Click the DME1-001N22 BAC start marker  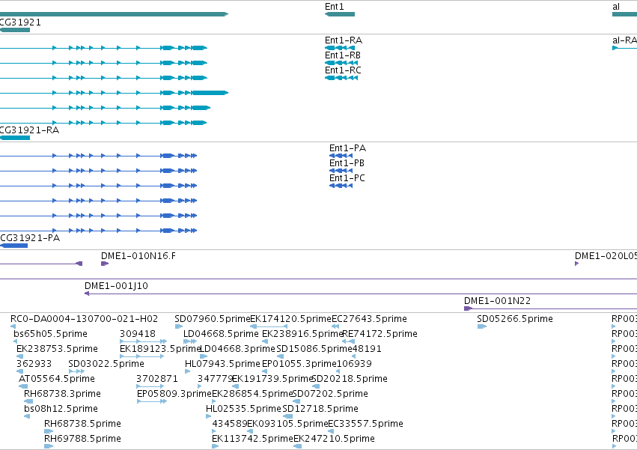pos(468,308)
